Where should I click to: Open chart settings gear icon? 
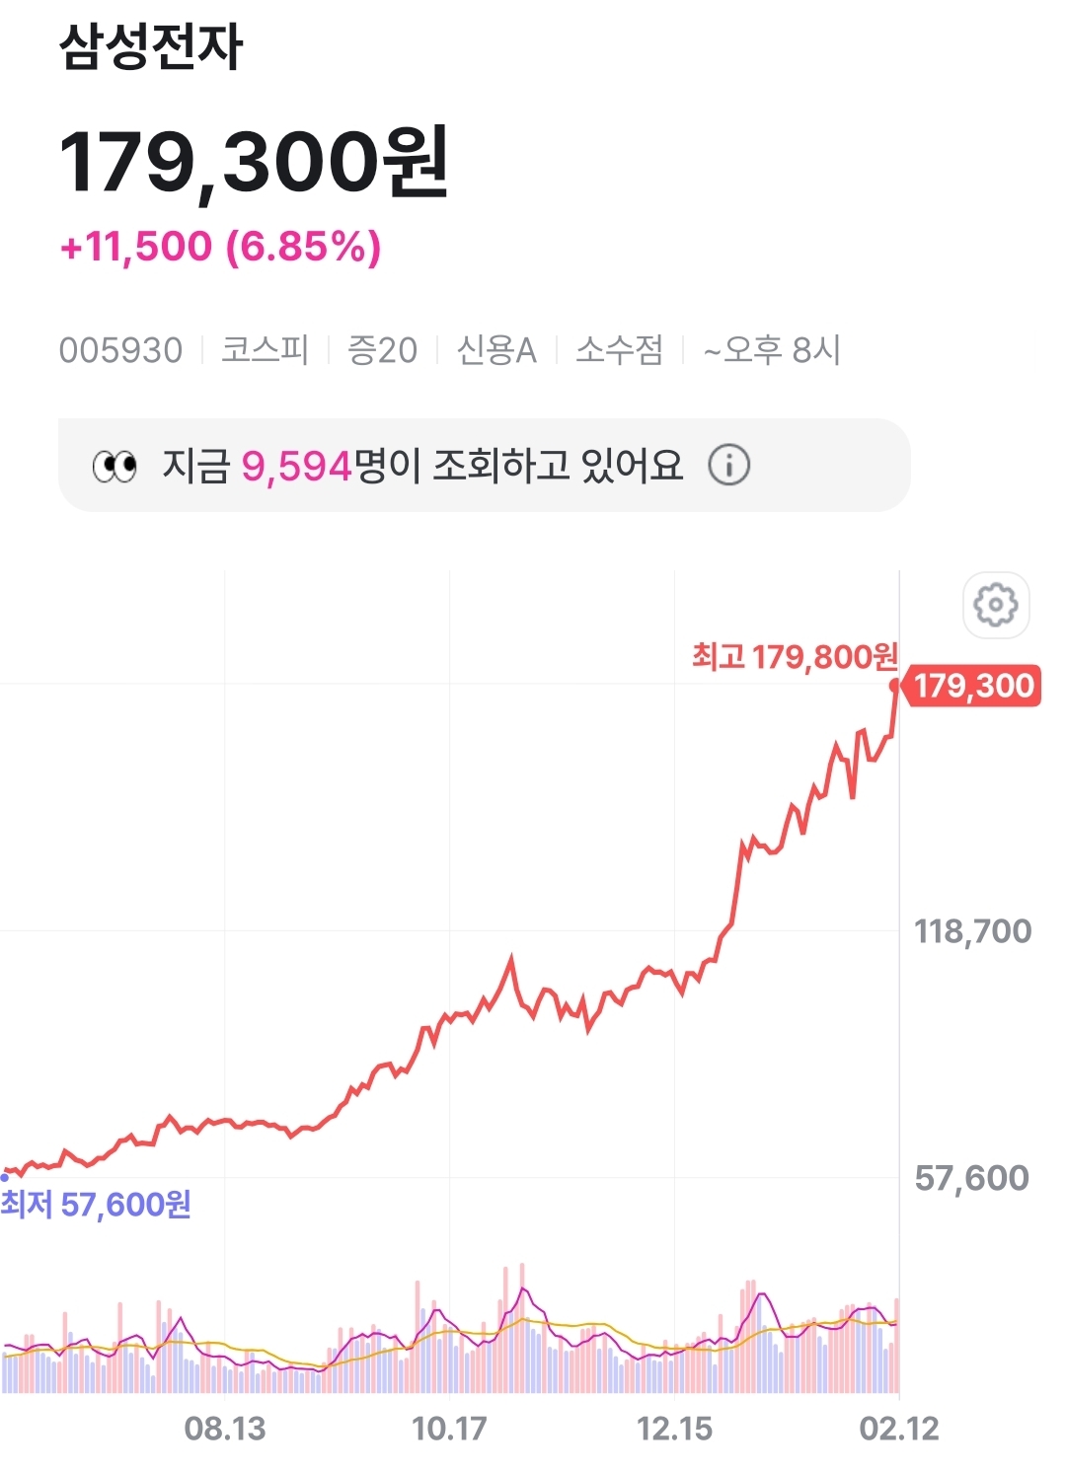[x=995, y=604]
